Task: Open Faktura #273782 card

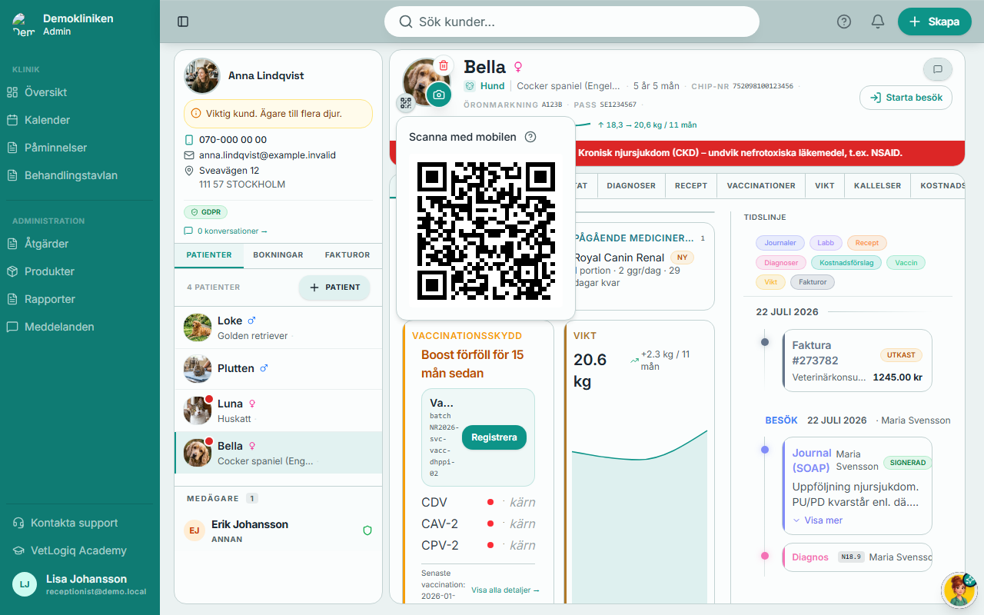Action: coord(857,361)
